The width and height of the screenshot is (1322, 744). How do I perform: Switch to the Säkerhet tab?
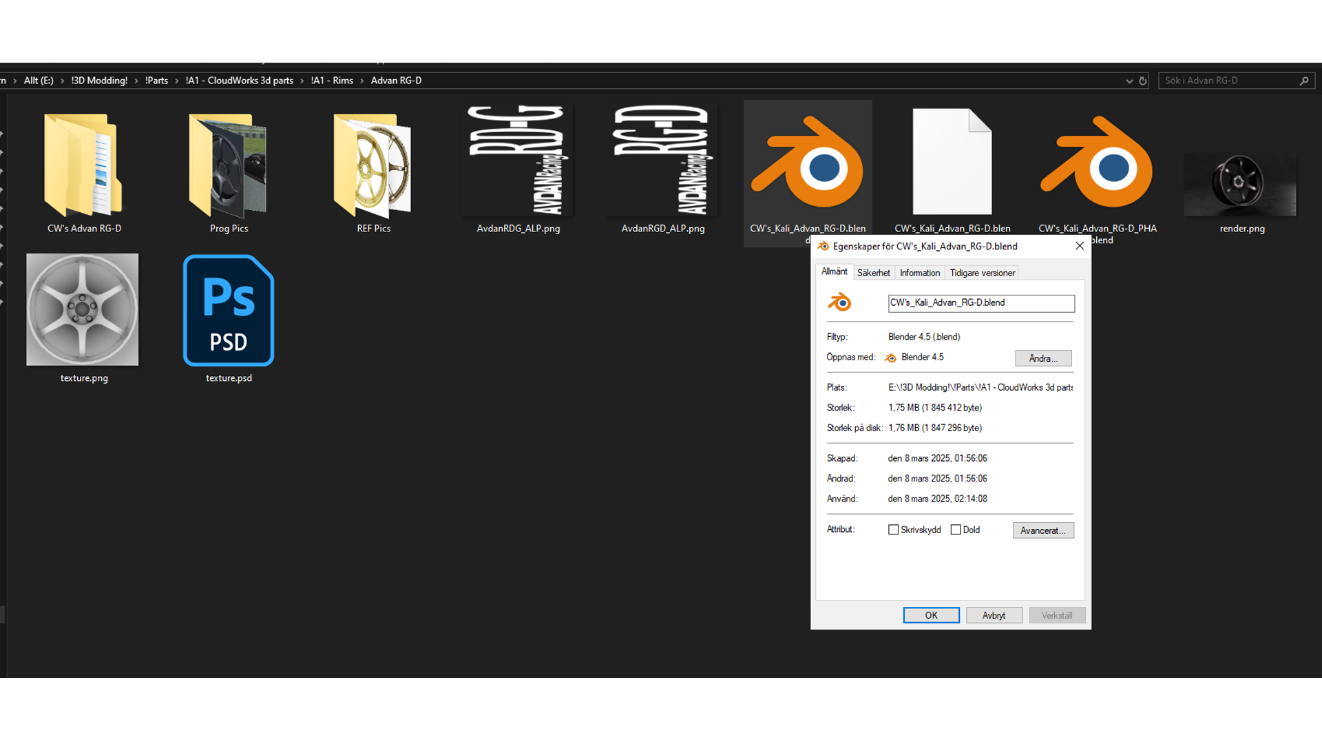tap(873, 273)
